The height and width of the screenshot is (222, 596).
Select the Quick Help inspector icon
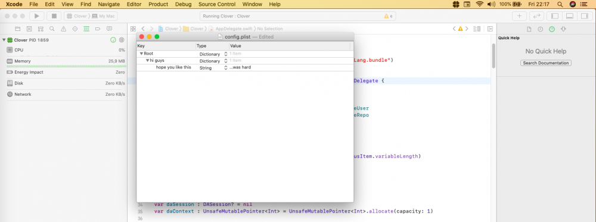pos(552,29)
